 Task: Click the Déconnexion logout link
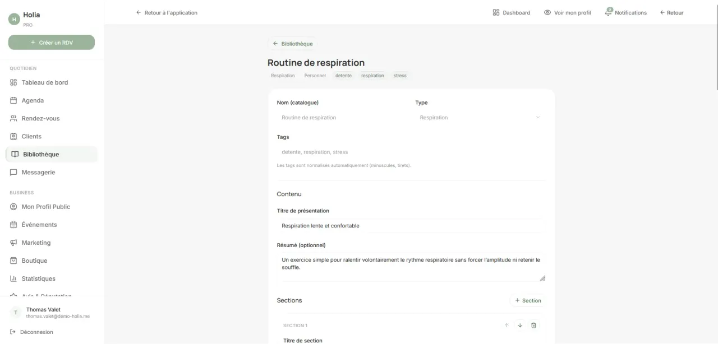click(x=32, y=332)
